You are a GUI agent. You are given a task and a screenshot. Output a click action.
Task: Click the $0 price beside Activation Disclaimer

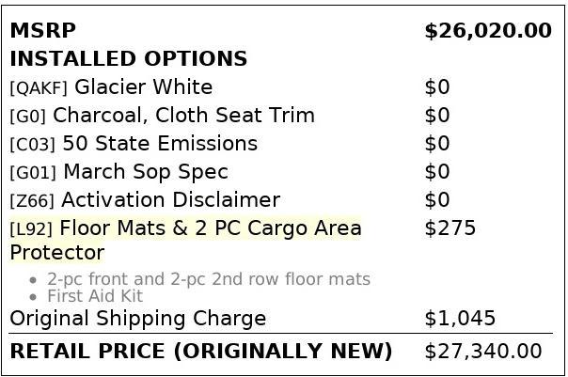[437, 200]
